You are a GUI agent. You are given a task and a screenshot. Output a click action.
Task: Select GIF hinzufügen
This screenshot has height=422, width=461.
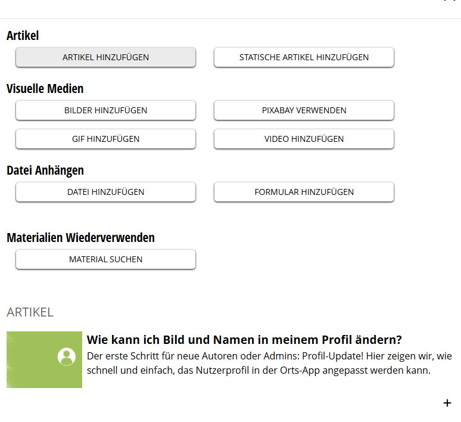click(x=105, y=139)
